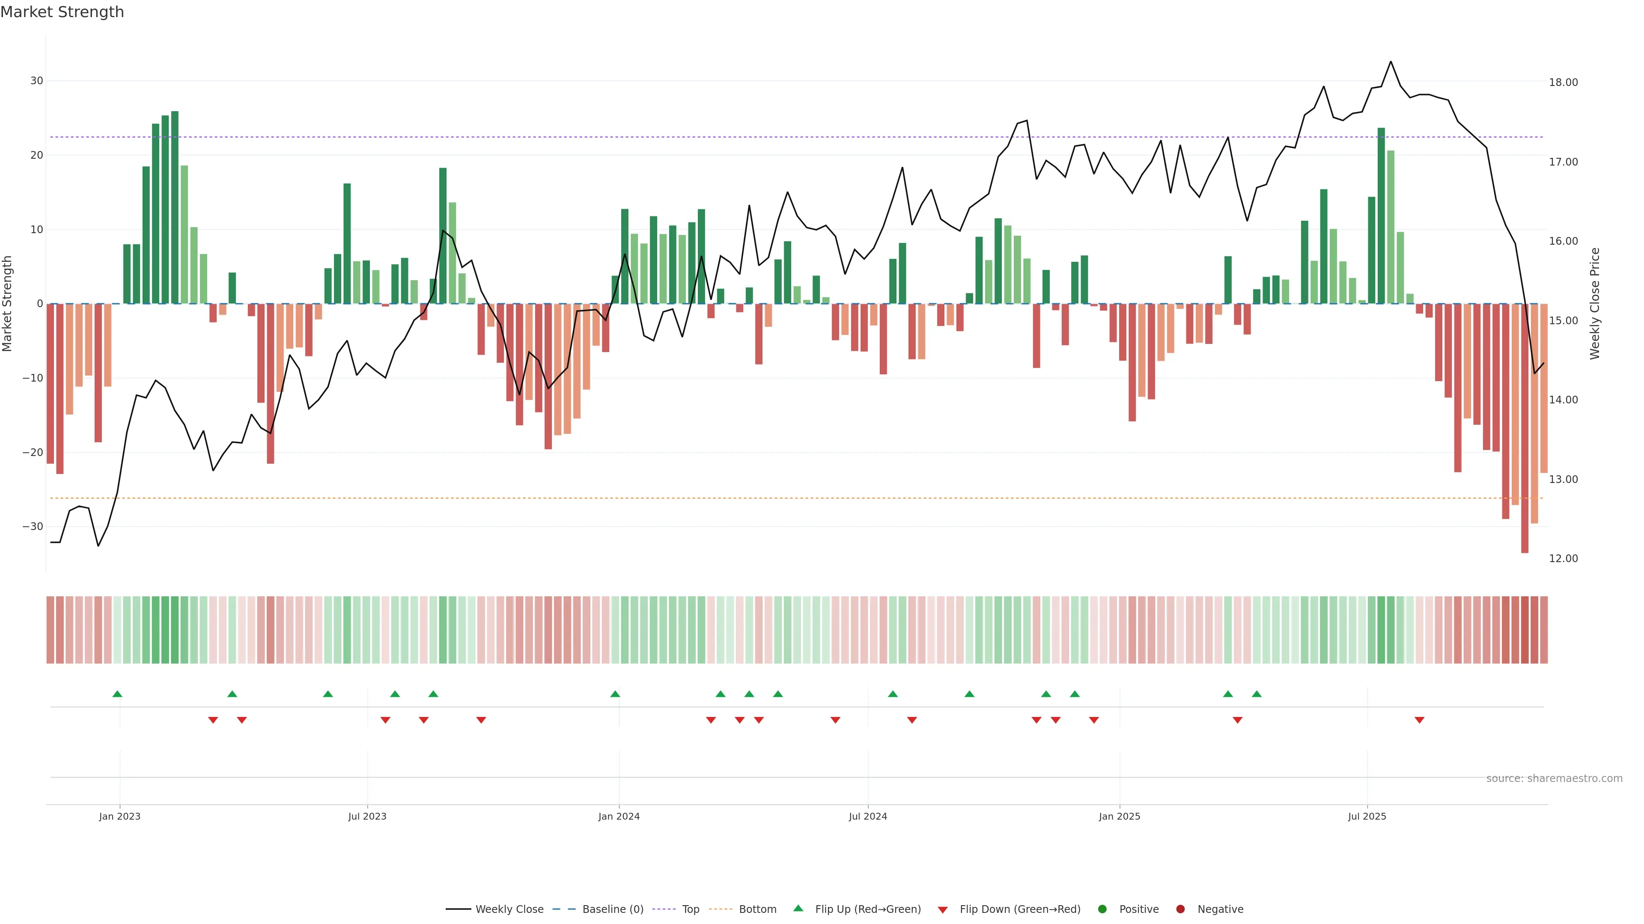
Task: Click the Weekly Close Price axis title
Action: (x=1595, y=304)
